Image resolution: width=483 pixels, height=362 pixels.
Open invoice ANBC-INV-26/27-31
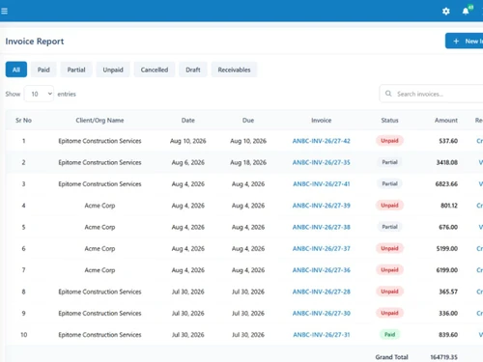pyautogui.click(x=321, y=335)
